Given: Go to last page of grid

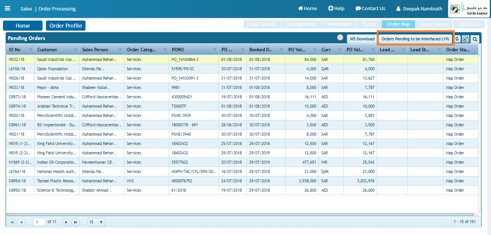Looking at the screenshot, I should (x=75, y=222).
